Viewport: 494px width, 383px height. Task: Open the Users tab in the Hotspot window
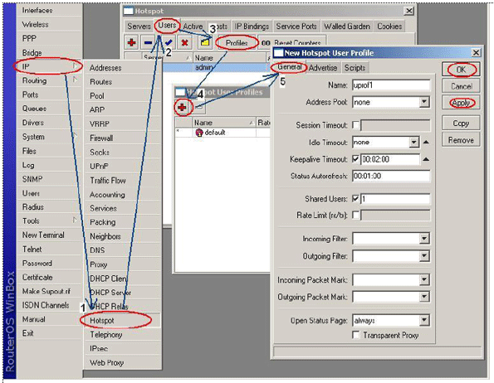point(167,25)
